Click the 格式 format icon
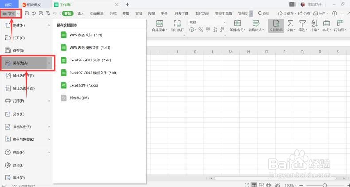The height and width of the screenshot is (187, 350). [x=327, y=23]
